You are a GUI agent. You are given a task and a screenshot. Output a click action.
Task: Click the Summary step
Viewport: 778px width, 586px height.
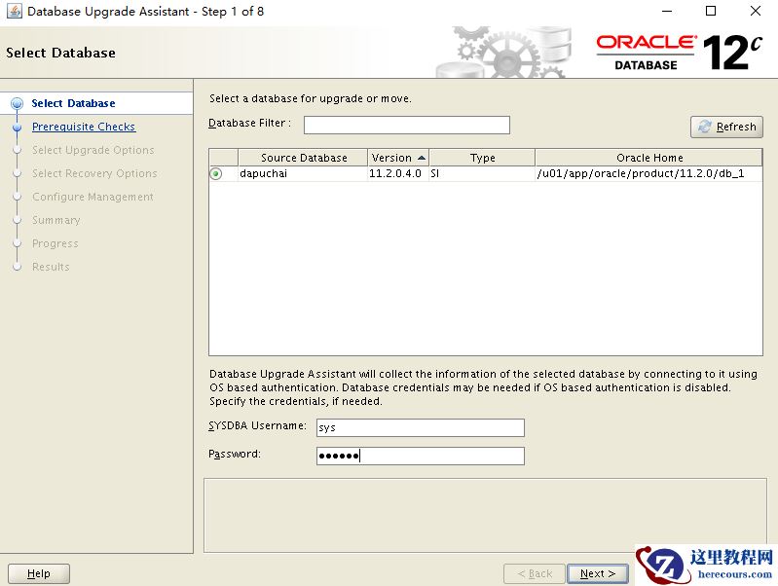[x=56, y=220]
